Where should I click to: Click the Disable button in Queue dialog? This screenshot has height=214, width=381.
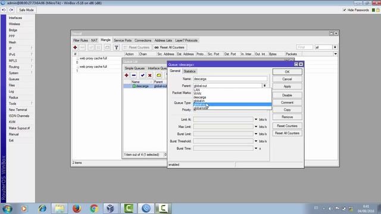(x=287, y=95)
